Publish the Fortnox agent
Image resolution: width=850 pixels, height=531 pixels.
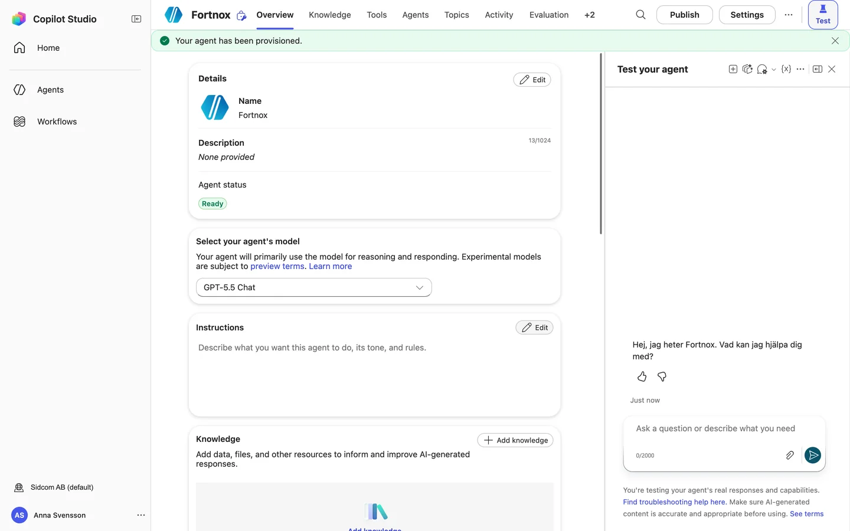tap(685, 15)
